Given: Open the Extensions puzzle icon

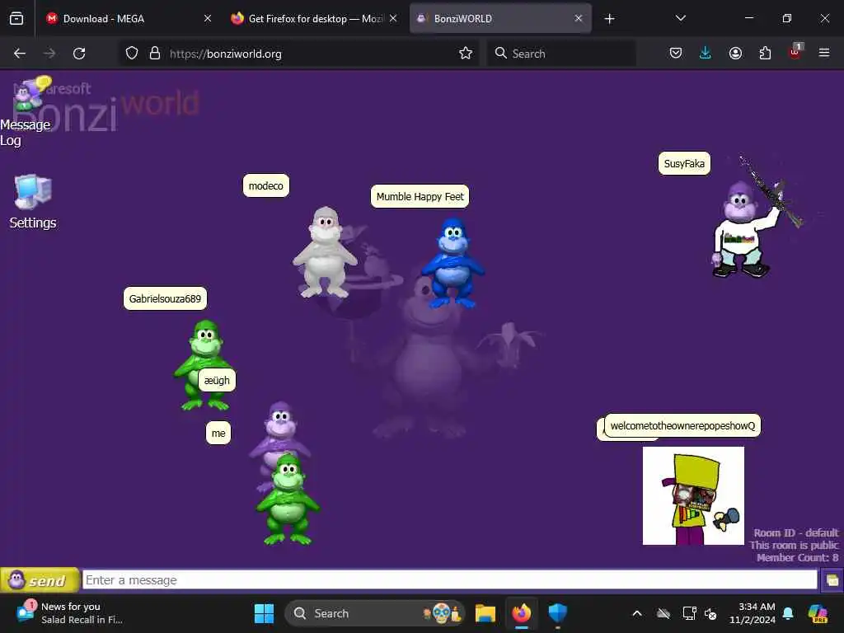Looking at the screenshot, I should click(765, 54).
